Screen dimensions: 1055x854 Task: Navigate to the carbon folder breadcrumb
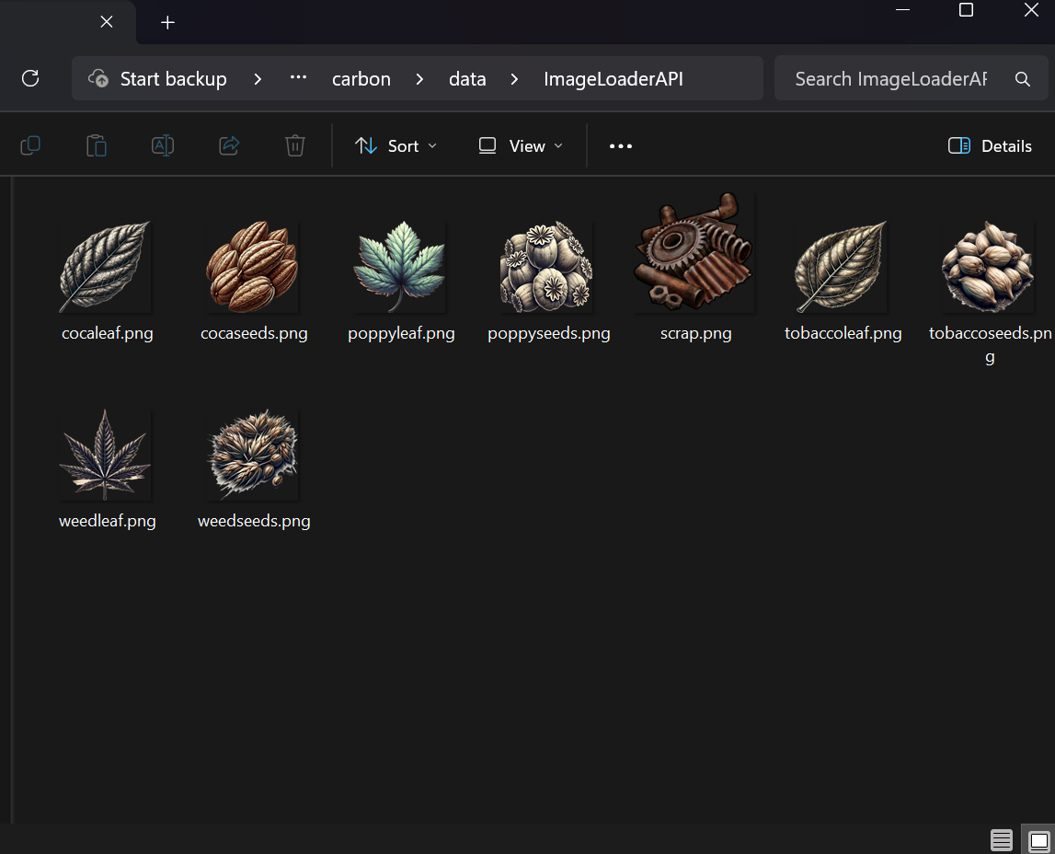(361, 79)
